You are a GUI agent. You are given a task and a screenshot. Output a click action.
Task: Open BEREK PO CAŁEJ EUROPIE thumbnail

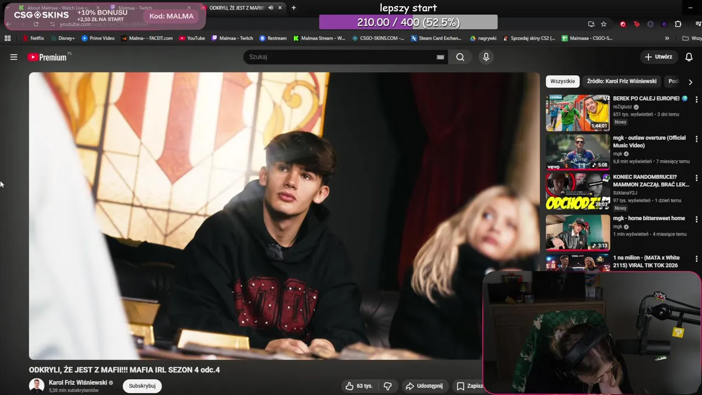578,113
